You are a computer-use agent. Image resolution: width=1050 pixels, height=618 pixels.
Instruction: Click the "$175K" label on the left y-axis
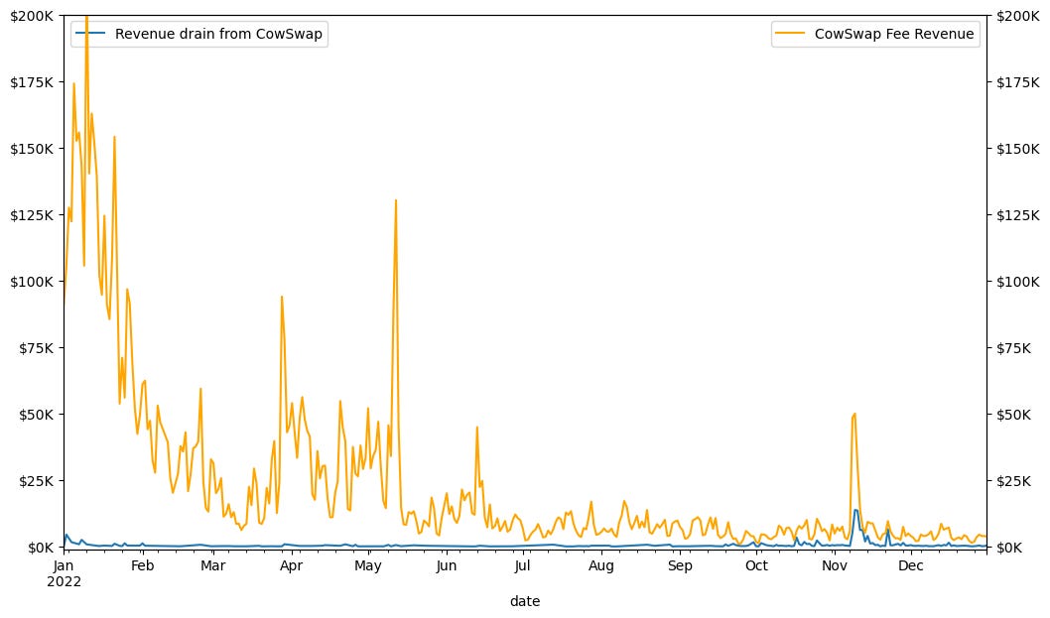pos(33,82)
